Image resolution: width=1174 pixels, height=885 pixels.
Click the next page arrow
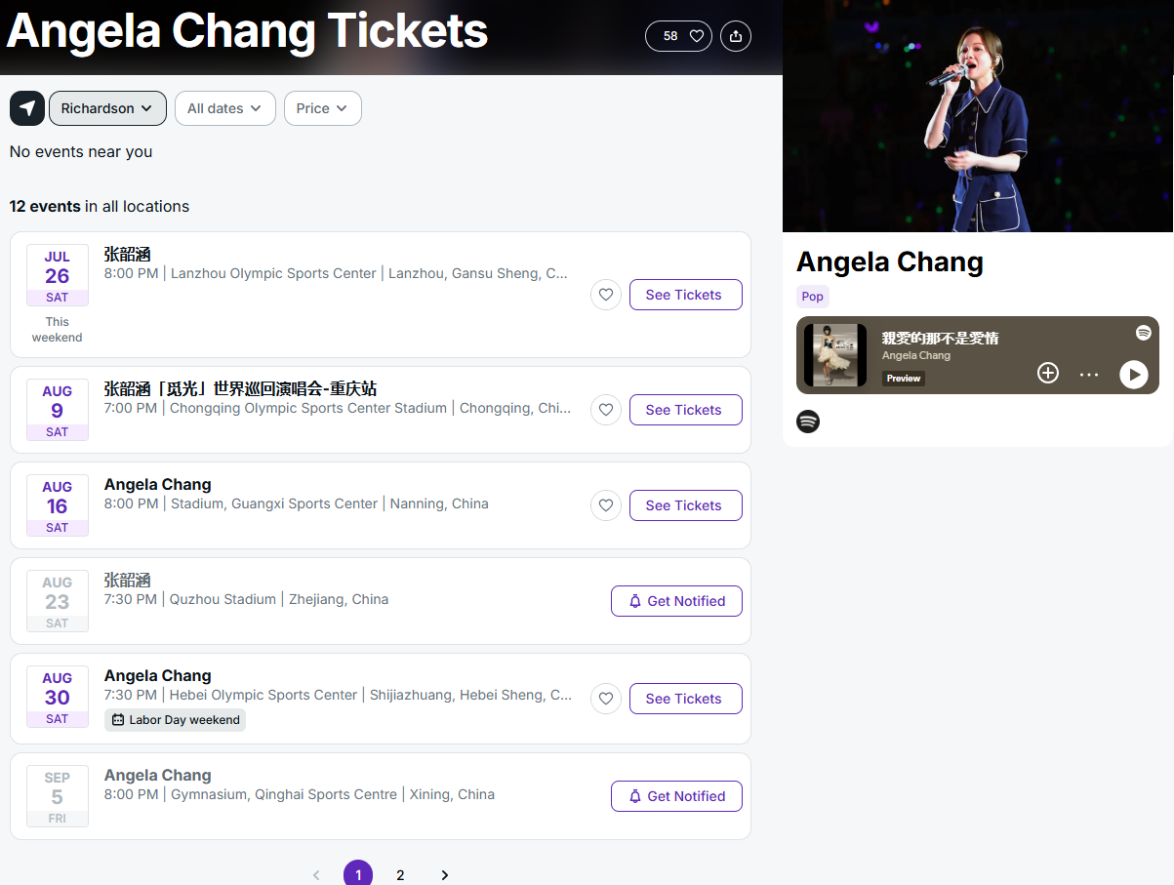[445, 875]
